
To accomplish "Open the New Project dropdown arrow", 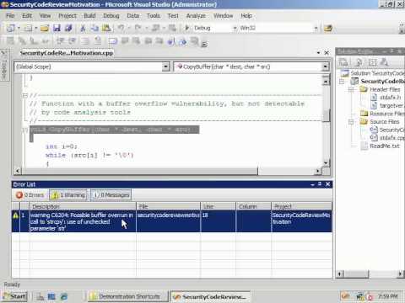I will [19, 28].
